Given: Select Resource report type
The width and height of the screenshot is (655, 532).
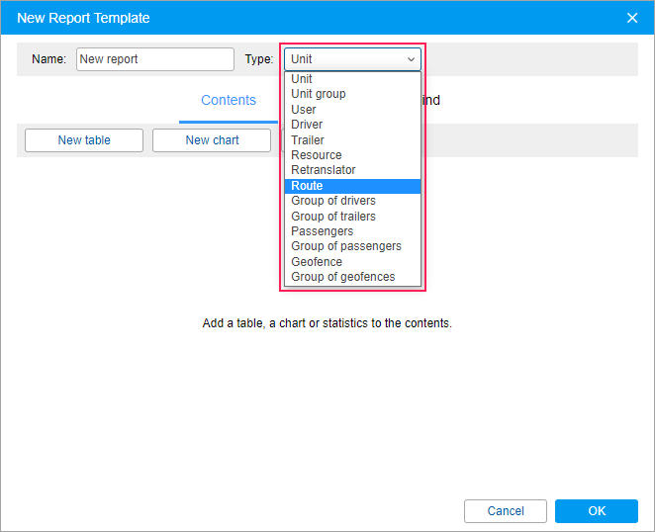Looking at the screenshot, I should 317,155.
